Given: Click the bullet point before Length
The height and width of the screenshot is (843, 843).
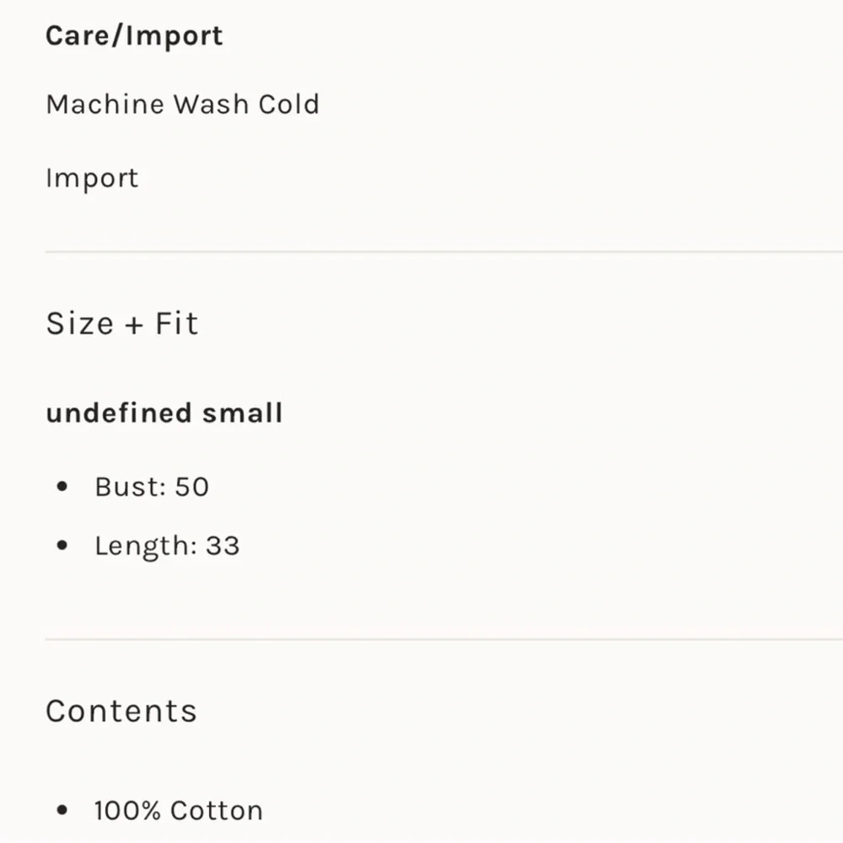Looking at the screenshot, I should pos(62,545).
